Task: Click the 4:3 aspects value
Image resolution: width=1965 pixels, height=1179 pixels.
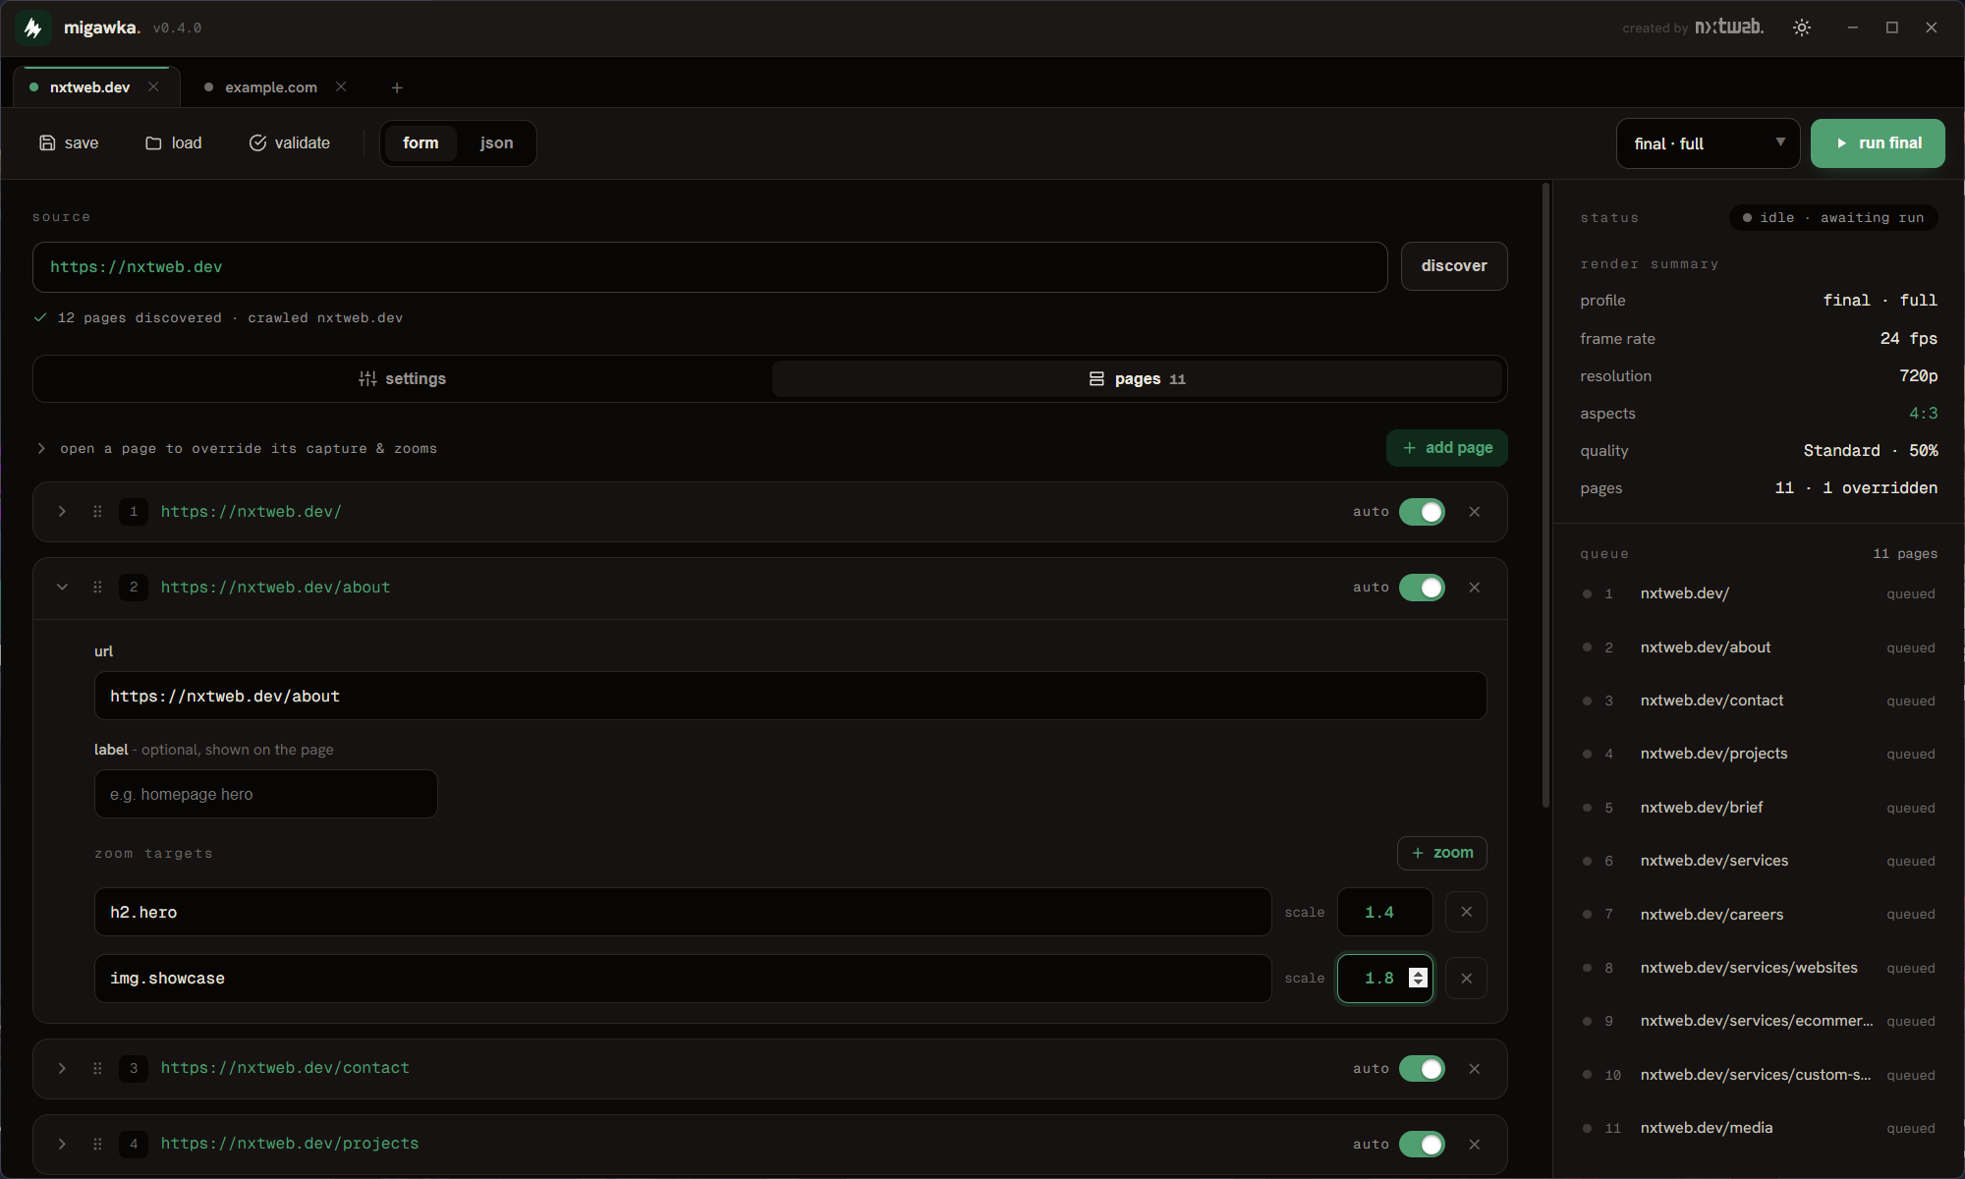Action: [1923, 414]
